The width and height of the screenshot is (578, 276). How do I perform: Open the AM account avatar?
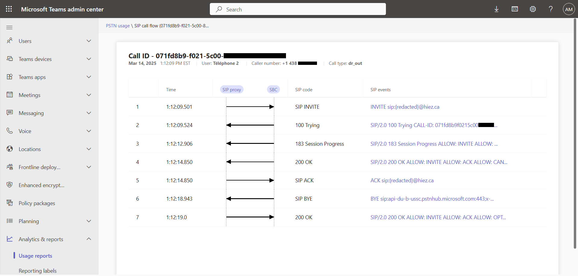569,9
